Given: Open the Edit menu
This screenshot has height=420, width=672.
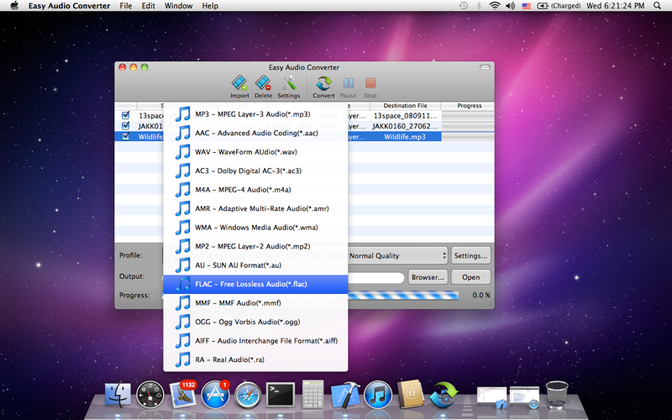Looking at the screenshot, I should click(148, 6).
